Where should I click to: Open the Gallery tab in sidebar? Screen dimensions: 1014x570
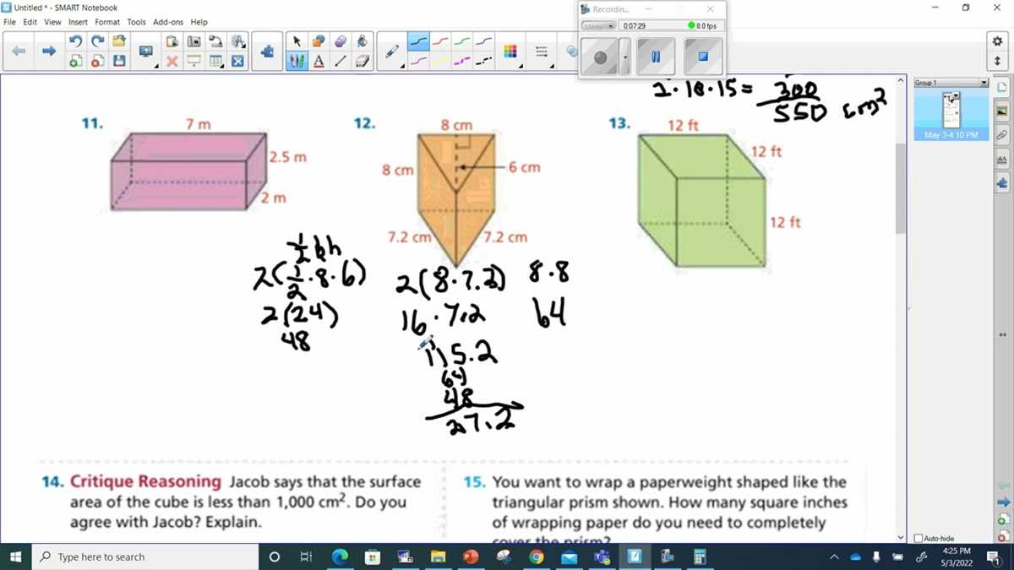tap(1002, 111)
